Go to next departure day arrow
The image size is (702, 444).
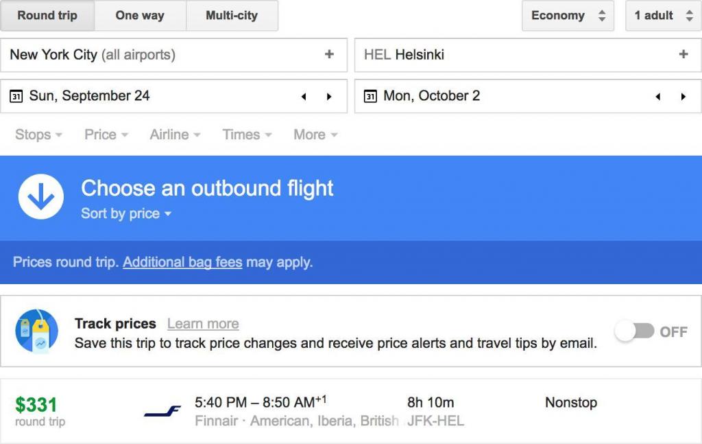[x=329, y=96]
